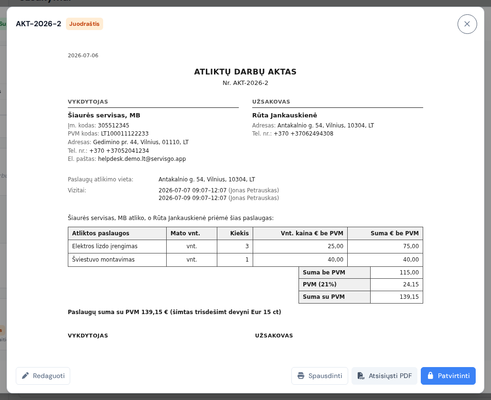Viewport: 491px width, 400px height.
Task: Click the printer icon on Spausdinti
Action: pos(301,376)
